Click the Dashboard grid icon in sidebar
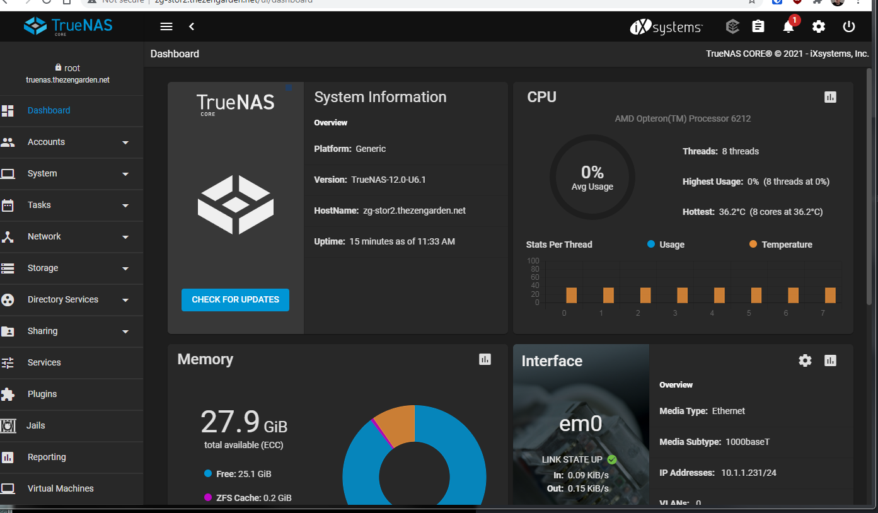The height and width of the screenshot is (513, 878). click(8, 111)
